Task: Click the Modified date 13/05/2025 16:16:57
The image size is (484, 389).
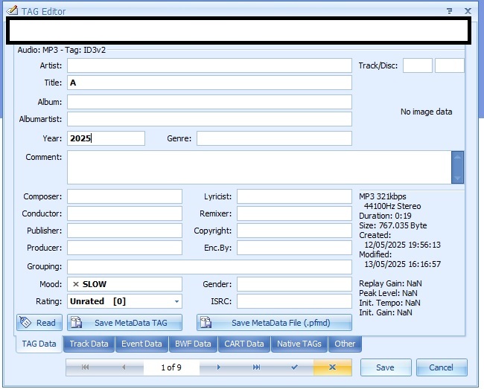Action: coord(403,264)
